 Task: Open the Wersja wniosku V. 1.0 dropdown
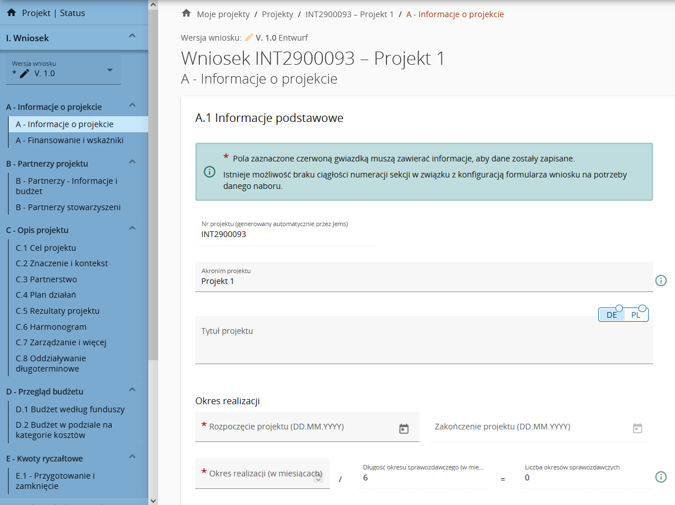(x=110, y=70)
